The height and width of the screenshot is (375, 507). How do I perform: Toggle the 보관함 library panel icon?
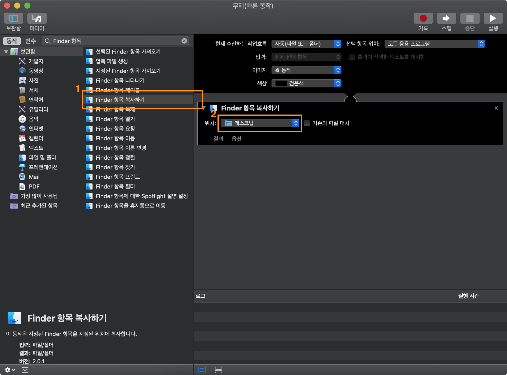coord(14,18)
